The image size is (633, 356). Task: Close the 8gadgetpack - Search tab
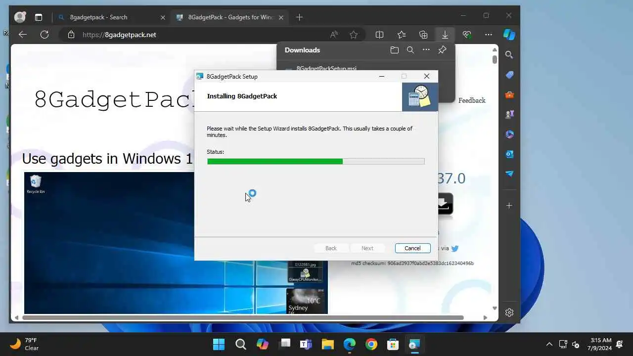pyautogui.click(x=163, y=17)
